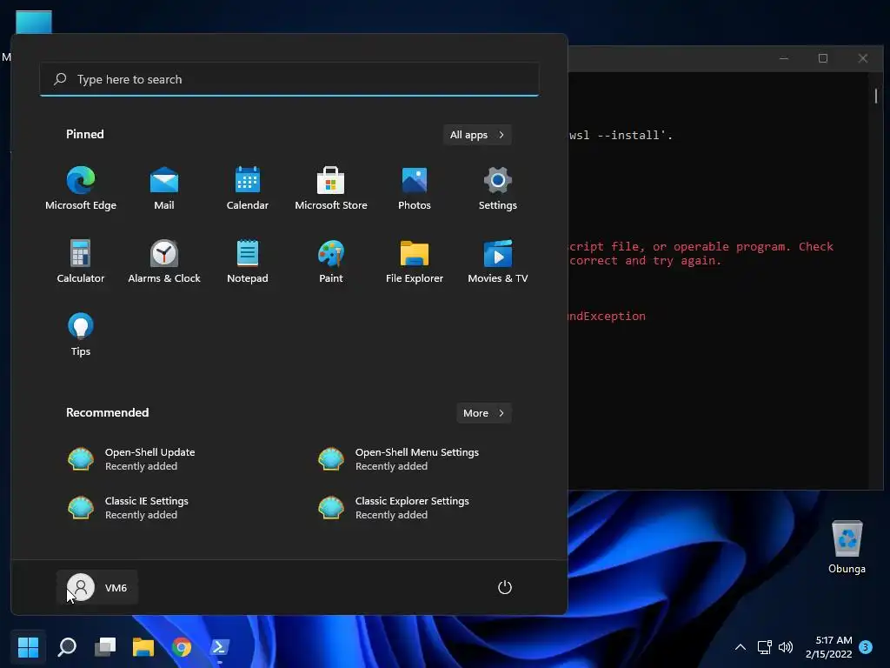Open Settings from pinned apps
890x668 pixels.
point(498,189)
